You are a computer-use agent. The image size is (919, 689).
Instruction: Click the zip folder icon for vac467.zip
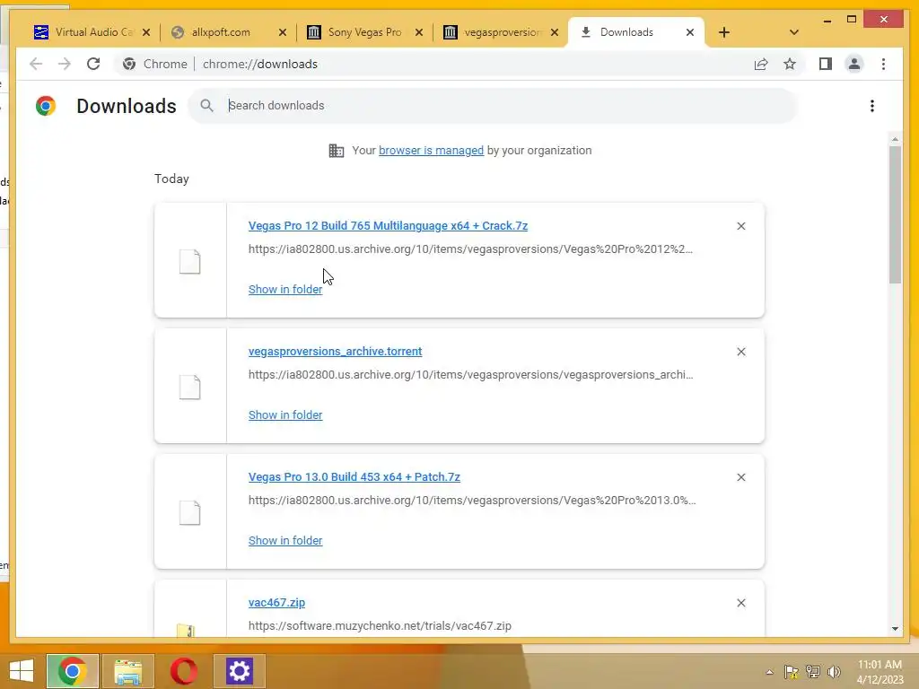coord(187,631)
